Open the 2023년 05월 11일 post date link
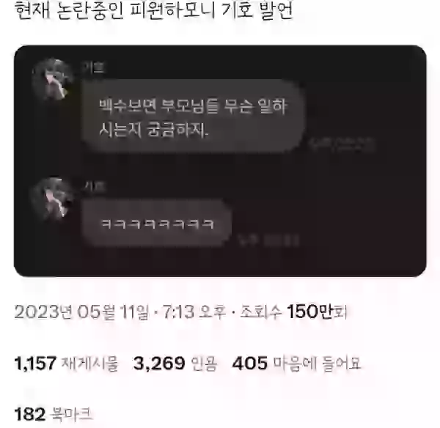This screenshot has height=428, width=440. tap(81, 312)
